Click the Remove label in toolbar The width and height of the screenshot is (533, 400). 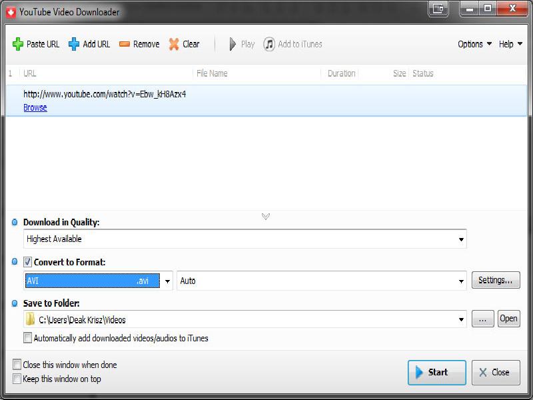[x=146, y=44]
